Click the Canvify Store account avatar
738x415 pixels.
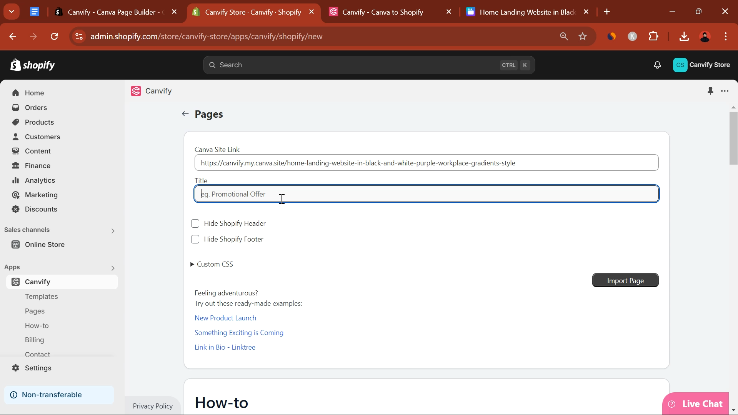[x=680, y=65]
